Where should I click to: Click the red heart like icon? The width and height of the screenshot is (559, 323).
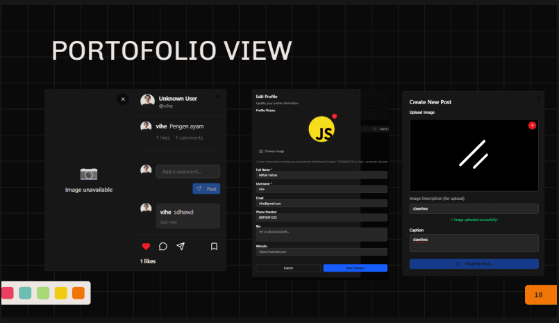point(146,246)
